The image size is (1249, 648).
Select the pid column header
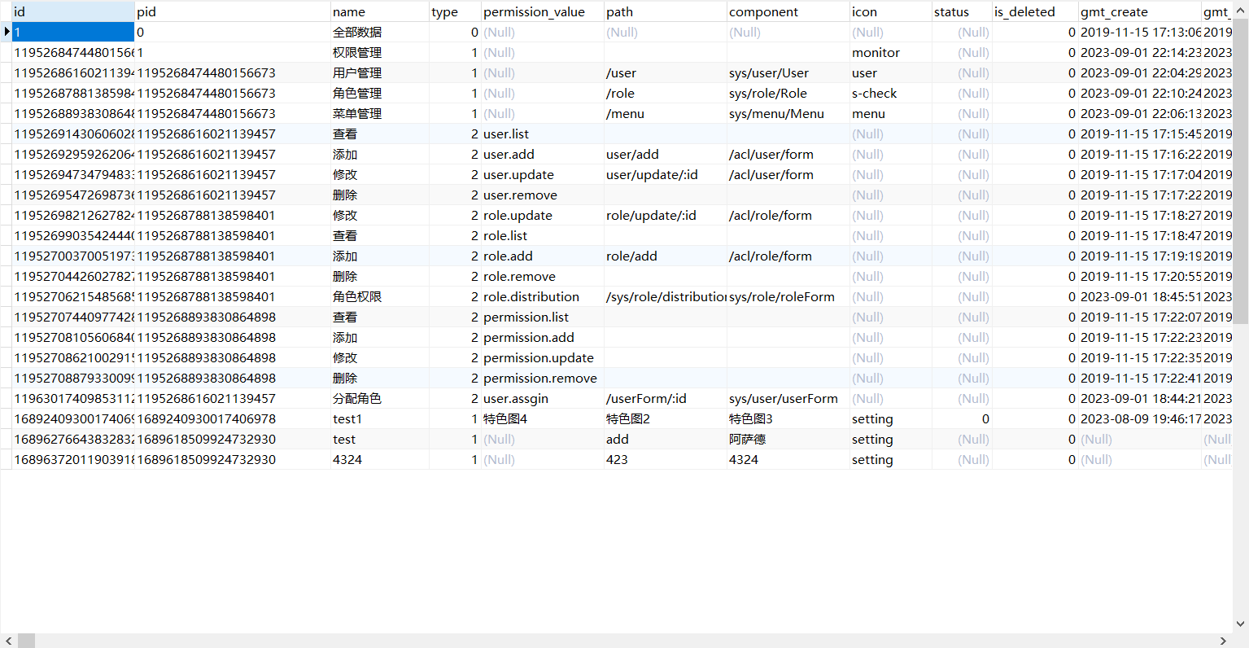point(146,11)
